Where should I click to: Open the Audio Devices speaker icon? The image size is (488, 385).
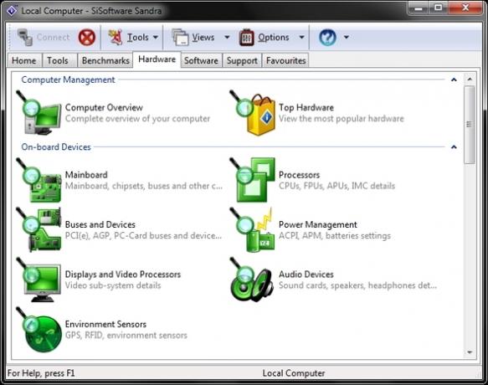click(253, 280)
